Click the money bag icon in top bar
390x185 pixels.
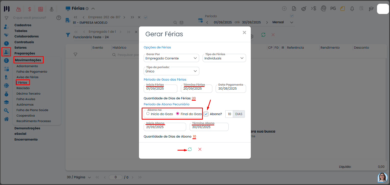tap(51, 9)
